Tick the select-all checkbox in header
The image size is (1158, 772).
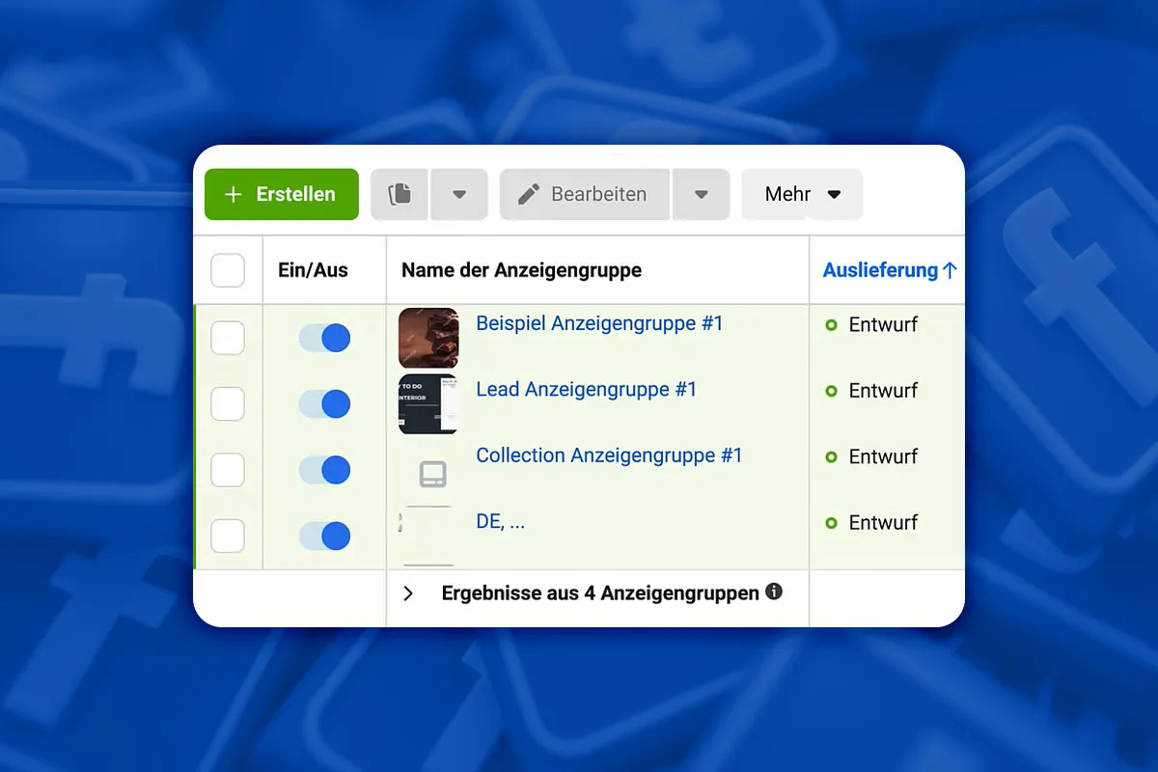click(x=228, y=271)
